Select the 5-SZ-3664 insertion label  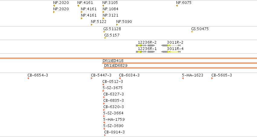pos(113,113)
